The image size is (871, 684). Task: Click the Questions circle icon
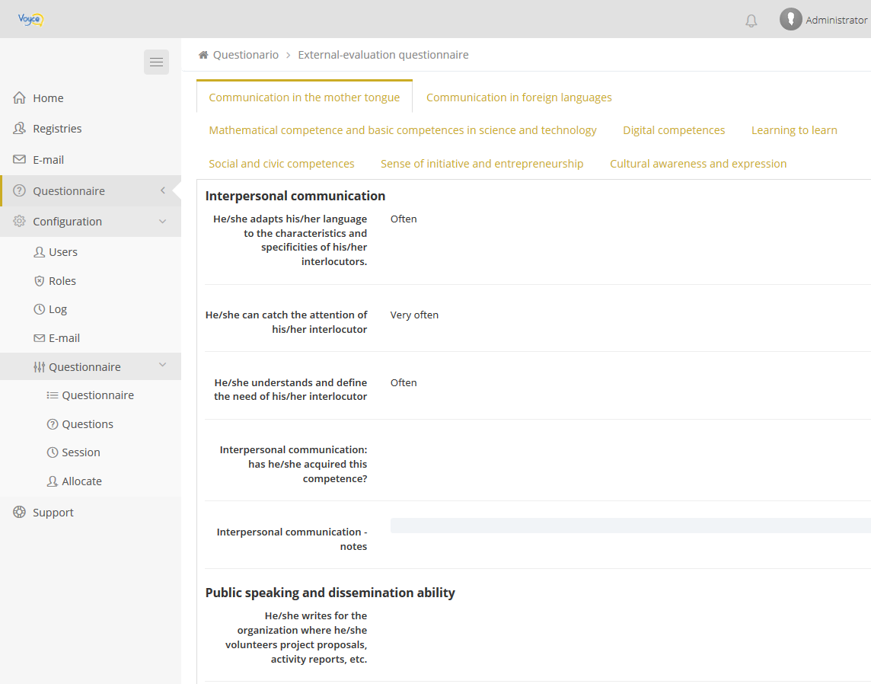pos(53,424)
